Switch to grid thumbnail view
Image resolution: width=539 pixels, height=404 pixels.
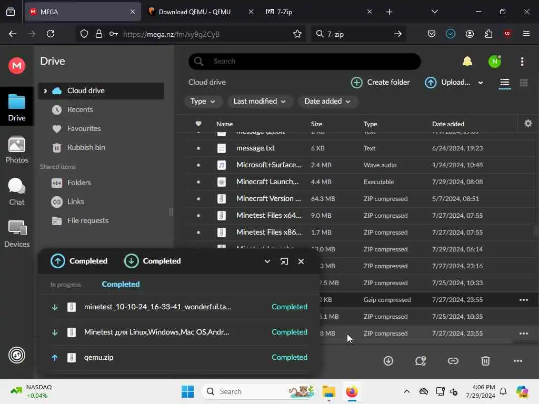click(x=524, y=83)
